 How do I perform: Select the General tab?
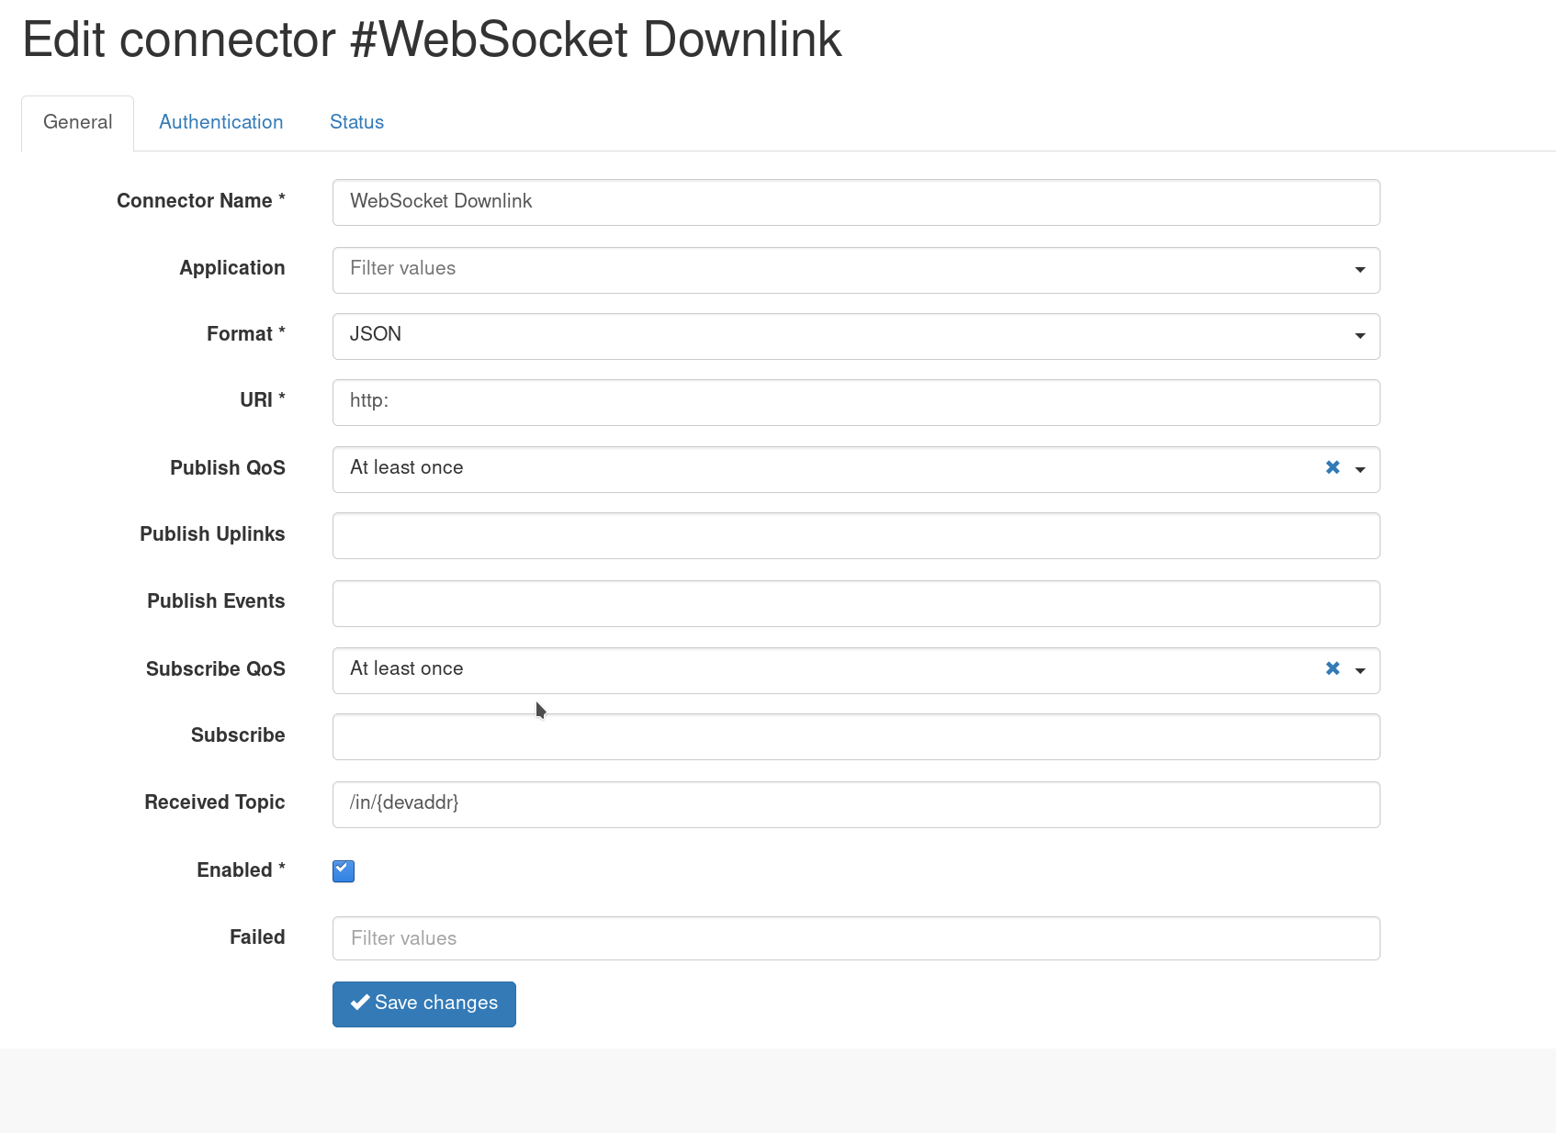pos(78,122)
